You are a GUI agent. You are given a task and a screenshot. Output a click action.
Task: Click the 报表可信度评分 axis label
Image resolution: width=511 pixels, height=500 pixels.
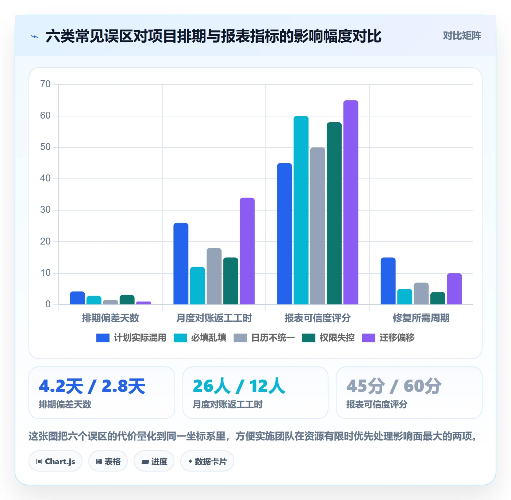318,318
